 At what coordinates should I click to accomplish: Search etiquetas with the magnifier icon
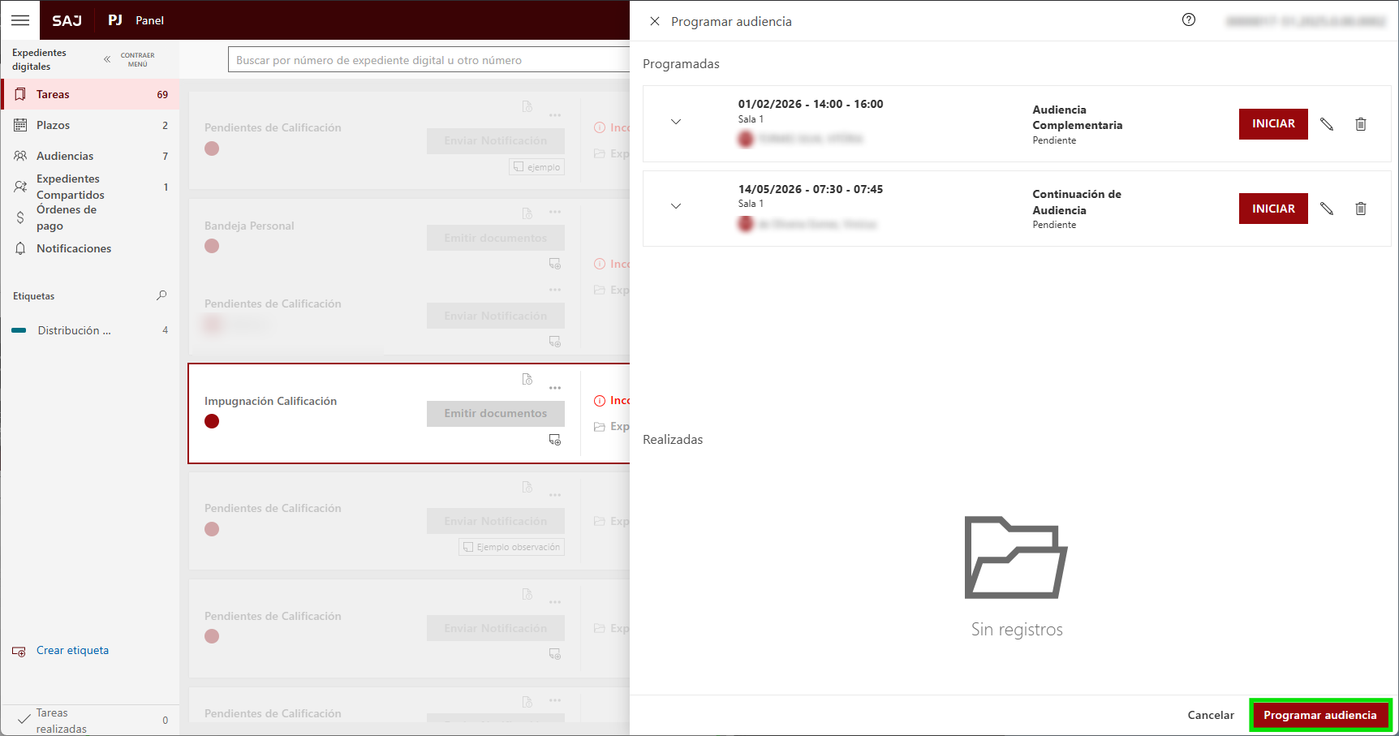pos(161,295)
